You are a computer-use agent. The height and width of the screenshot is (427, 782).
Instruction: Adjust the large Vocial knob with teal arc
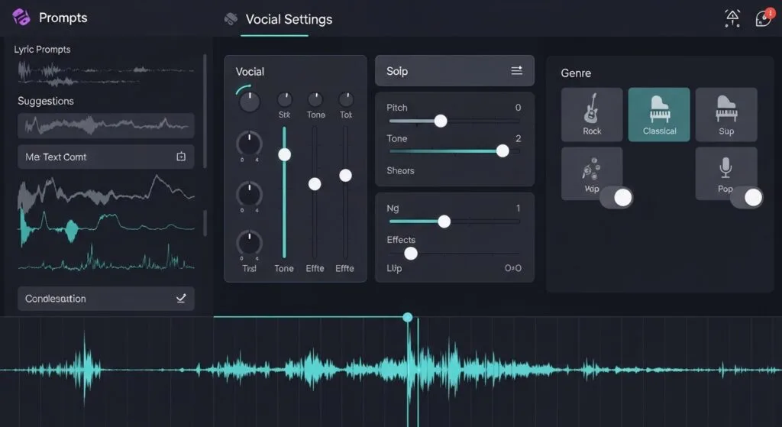click(249, 100)
